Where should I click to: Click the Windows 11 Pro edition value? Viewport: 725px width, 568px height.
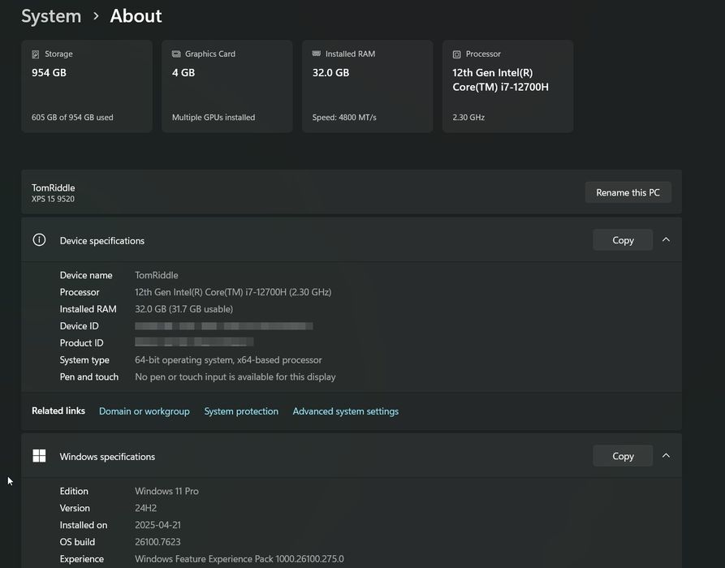167,491
